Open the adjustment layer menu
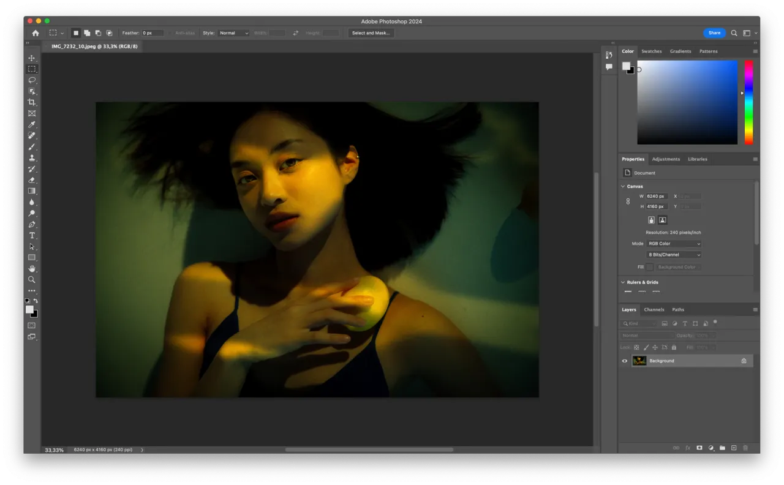 click(710, 448)
